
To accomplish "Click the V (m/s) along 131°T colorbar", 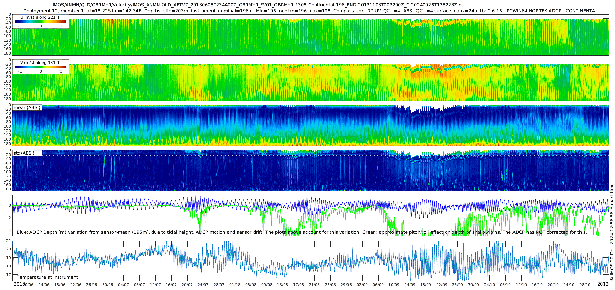I will [x=41, y=67].
